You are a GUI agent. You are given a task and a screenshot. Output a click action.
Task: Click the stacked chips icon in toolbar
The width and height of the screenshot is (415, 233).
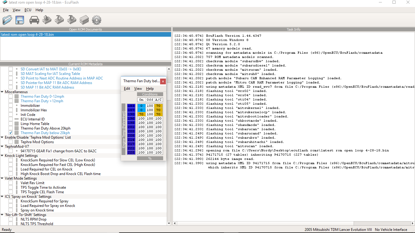tap(84, 20)
